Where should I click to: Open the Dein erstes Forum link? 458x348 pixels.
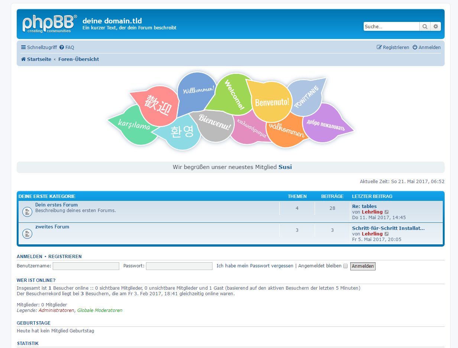pos(56,205)
